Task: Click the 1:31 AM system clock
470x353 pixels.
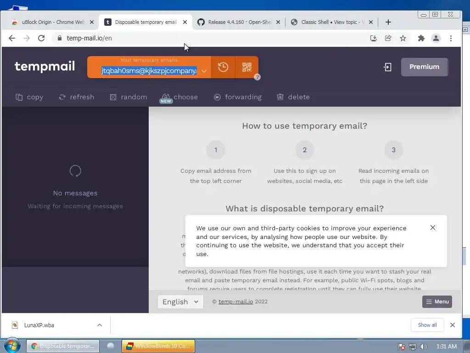Action: pos(446,347)
